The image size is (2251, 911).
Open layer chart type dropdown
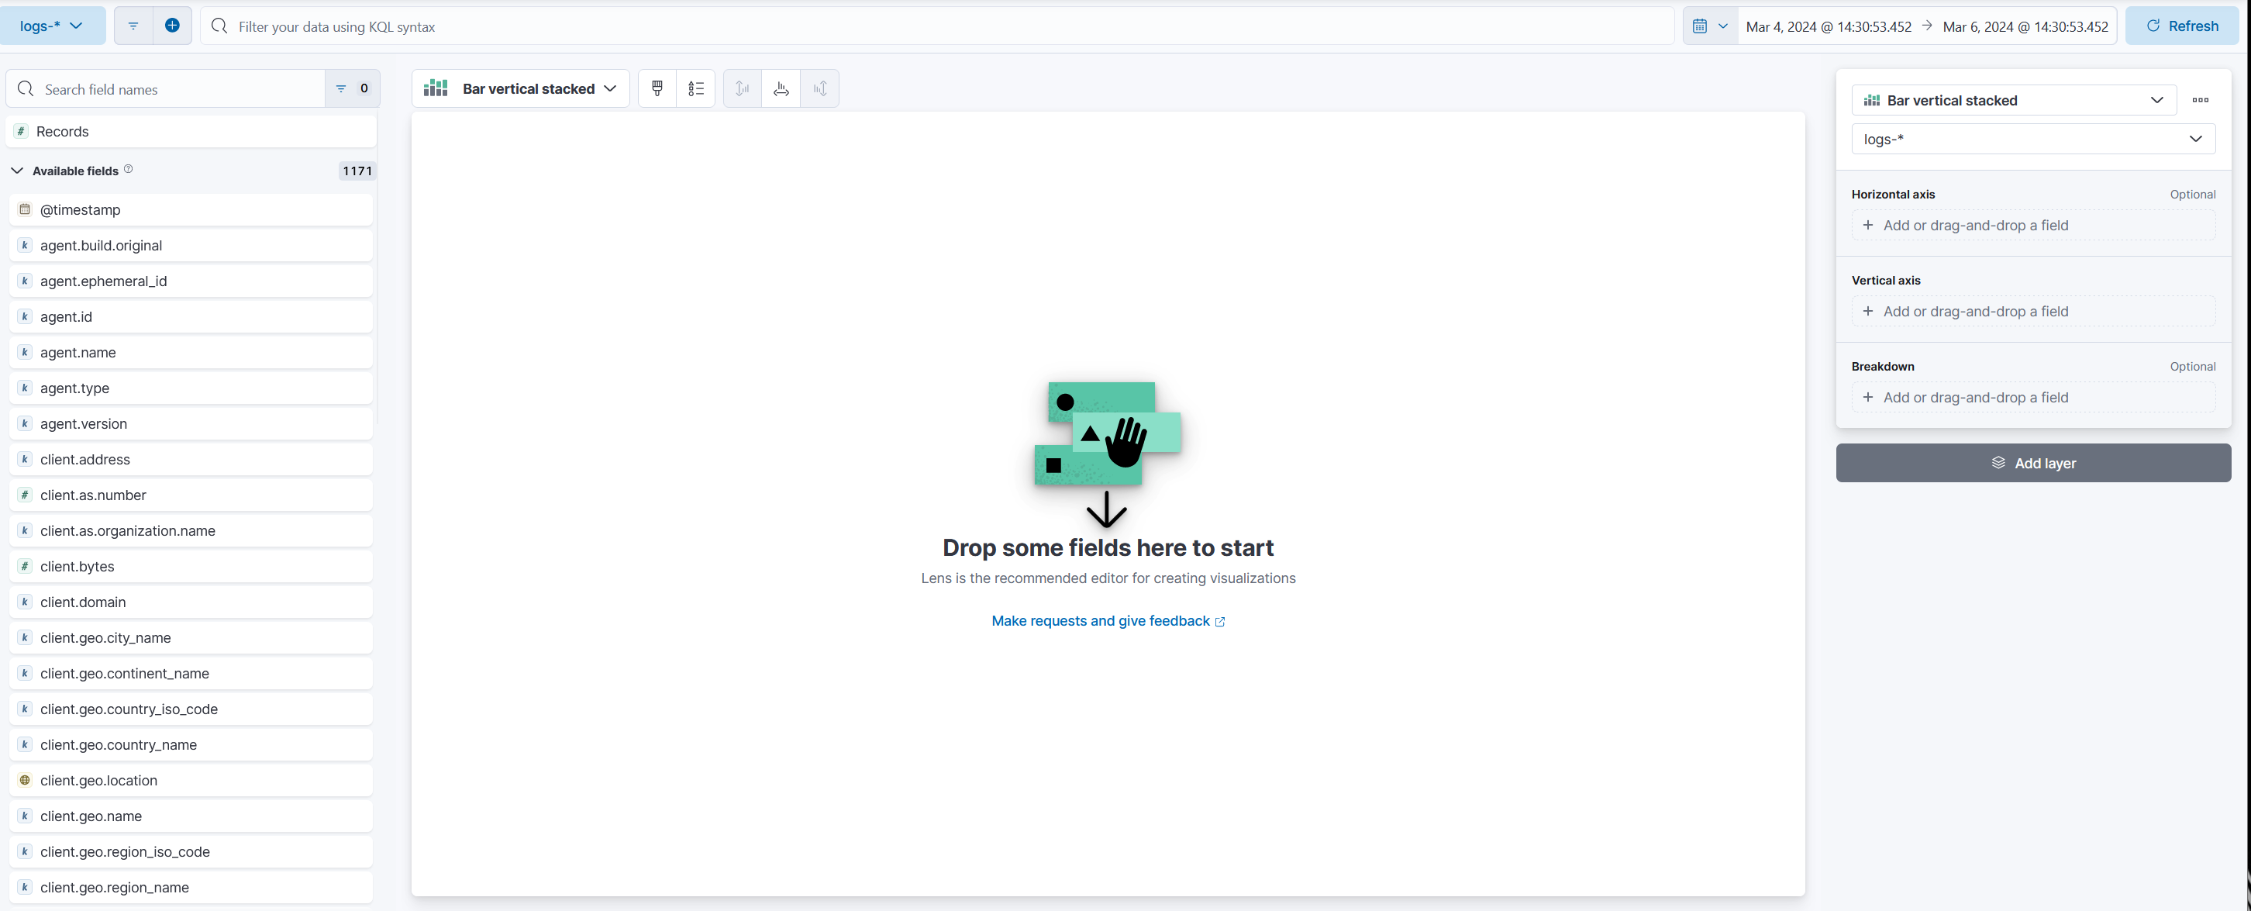[2013, 101]
